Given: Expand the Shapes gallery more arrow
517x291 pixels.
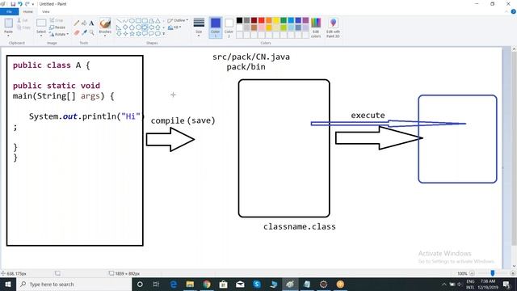Looking at the screenshot, I should 163,34.
